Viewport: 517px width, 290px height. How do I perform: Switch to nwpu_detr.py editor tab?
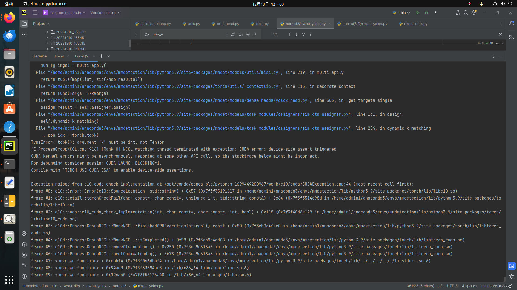click(x=413, y=24)
